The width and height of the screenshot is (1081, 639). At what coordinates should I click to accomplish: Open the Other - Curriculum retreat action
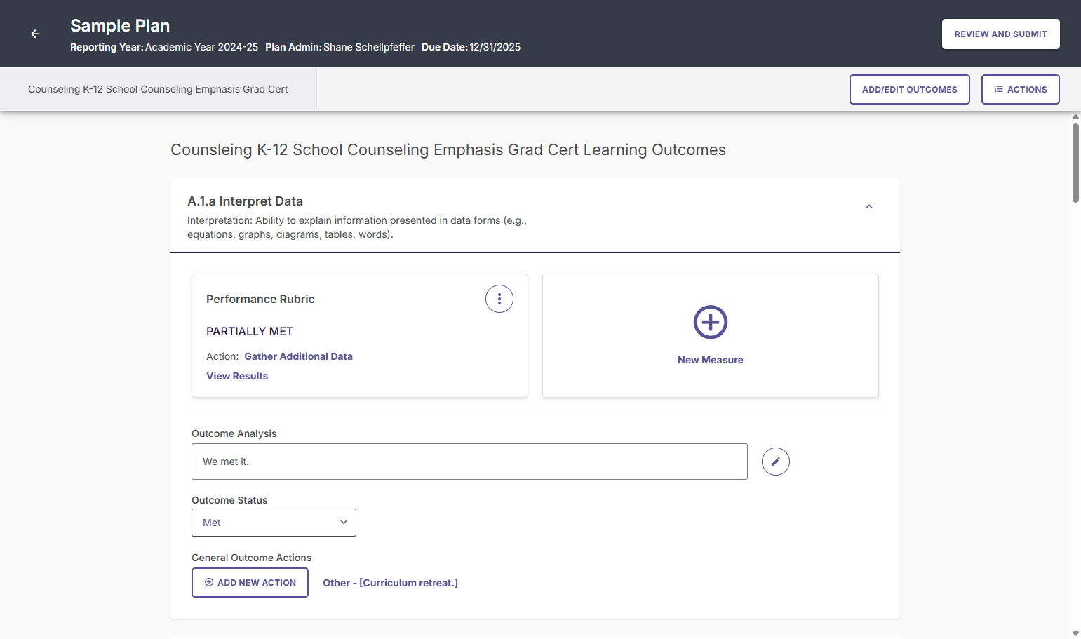pyautogui.click(x=390, y=583)
